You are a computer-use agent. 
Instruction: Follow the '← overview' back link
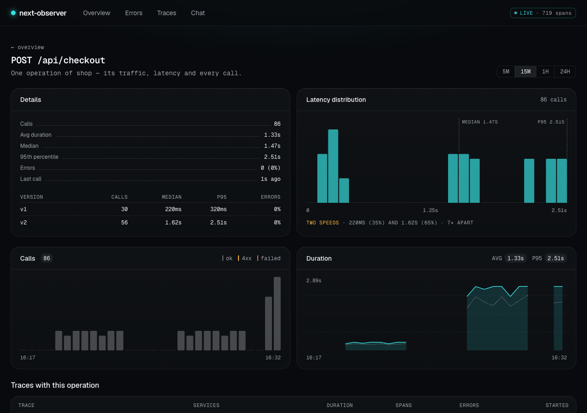28,47
